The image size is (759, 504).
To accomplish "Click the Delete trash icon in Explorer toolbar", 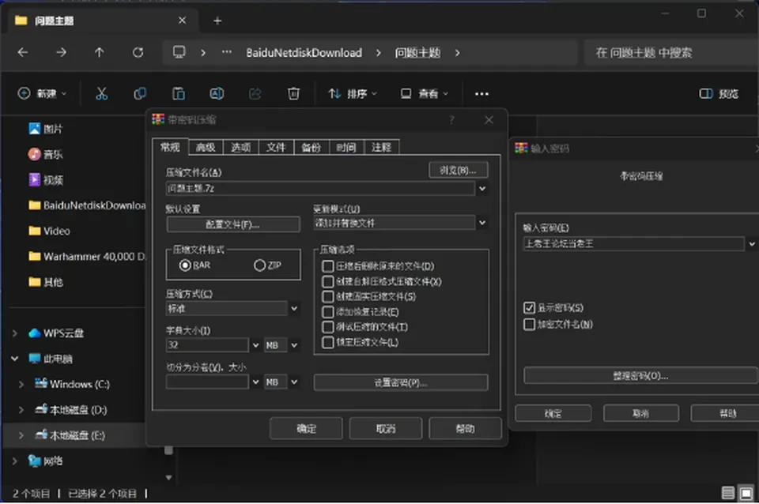I will [293, 93].
